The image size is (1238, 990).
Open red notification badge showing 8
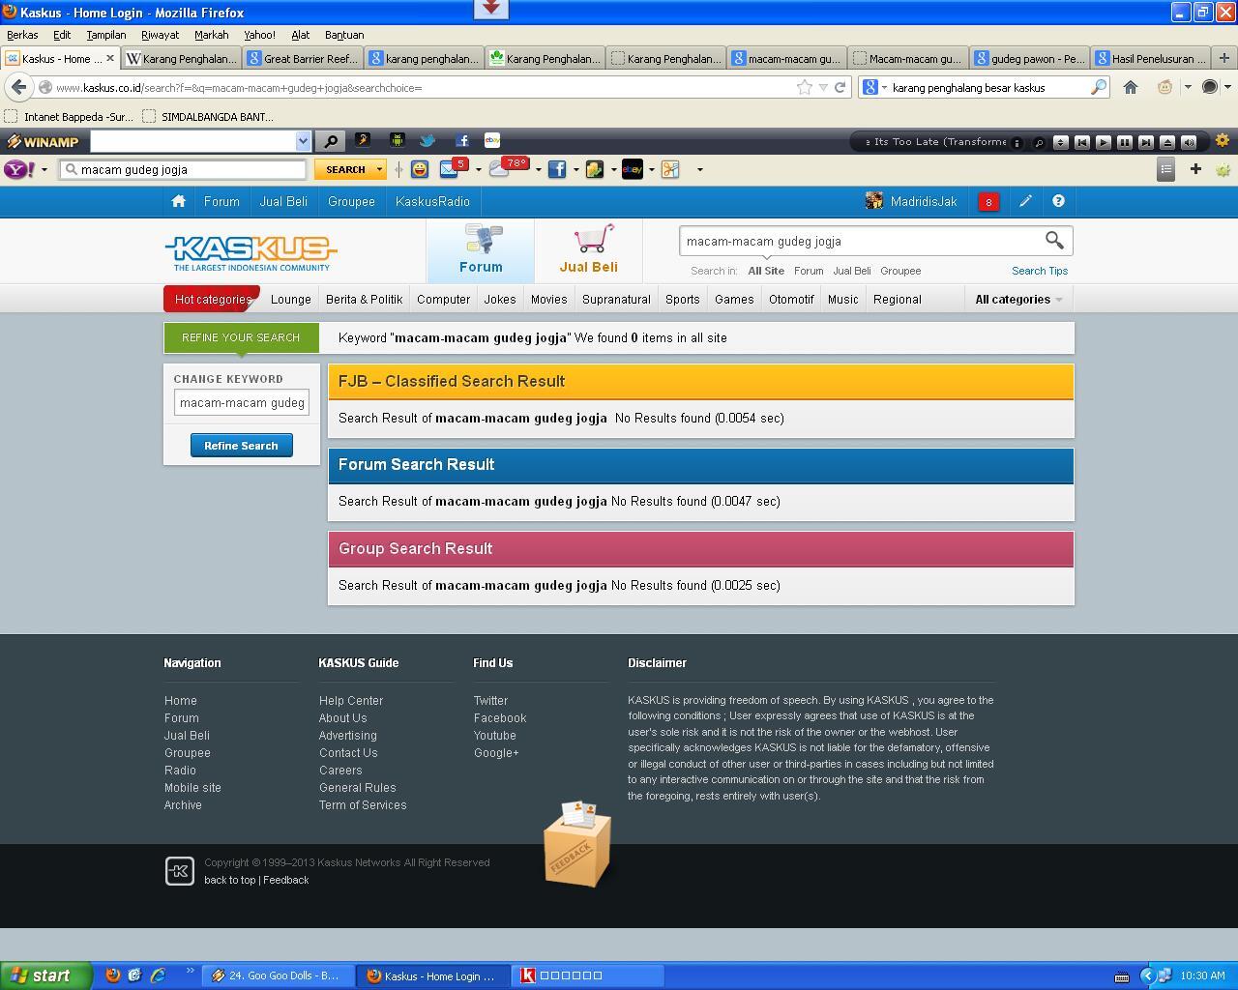[x=988, y=202]
